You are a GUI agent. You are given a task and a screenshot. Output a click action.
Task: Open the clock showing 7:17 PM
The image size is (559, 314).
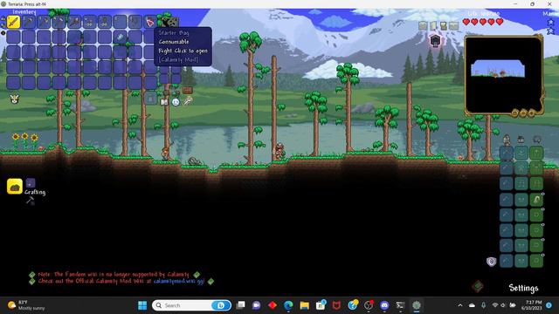pyautogui.click(x=532, y=305)
